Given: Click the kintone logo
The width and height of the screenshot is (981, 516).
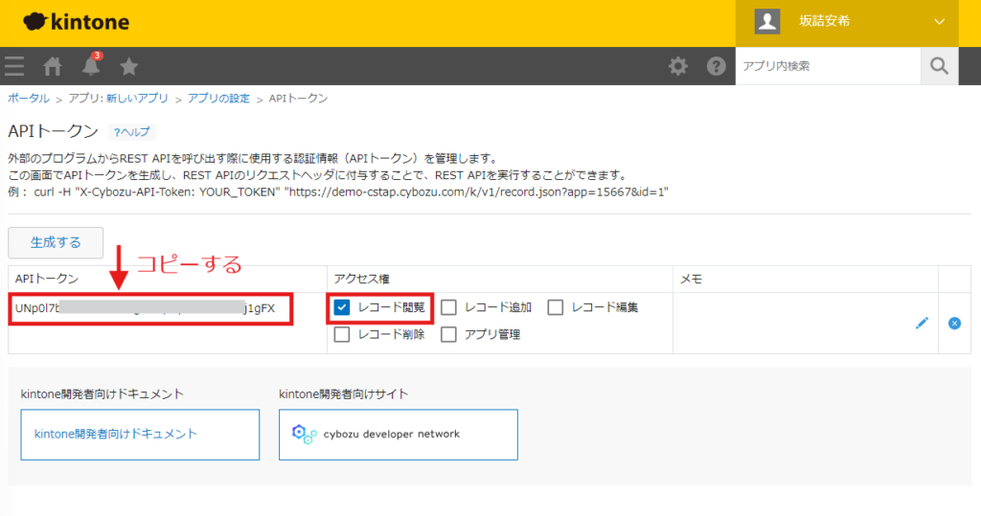Looking at the screenshot, I should coord(77,22).
